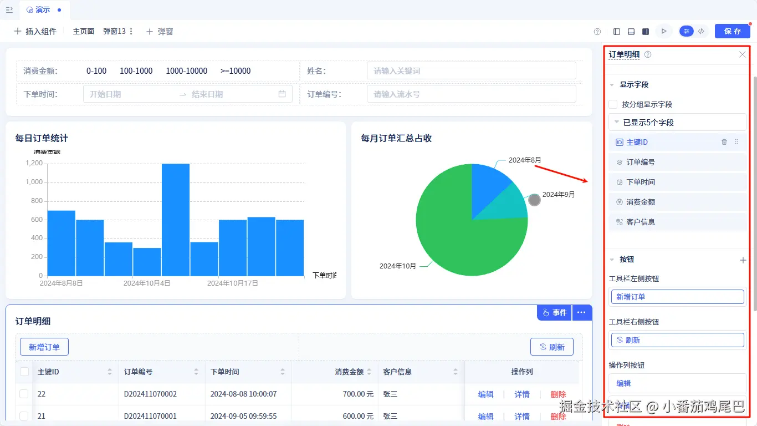This screenshot has height=426, width=757.
Task: Select 新增订单 under 工具栏左侧按钮
Action: (x=677, y=297)
